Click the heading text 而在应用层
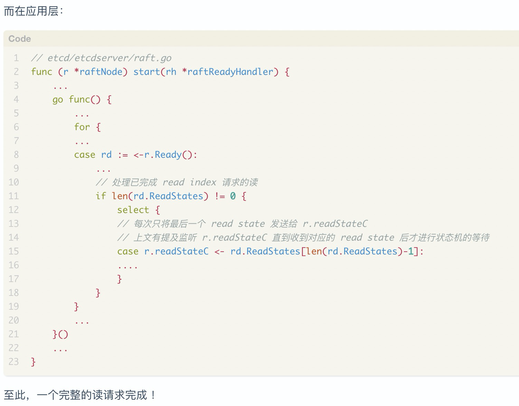The width and height of the screenshot is (519, 406). pyautogui.click(x=31, y=11)
